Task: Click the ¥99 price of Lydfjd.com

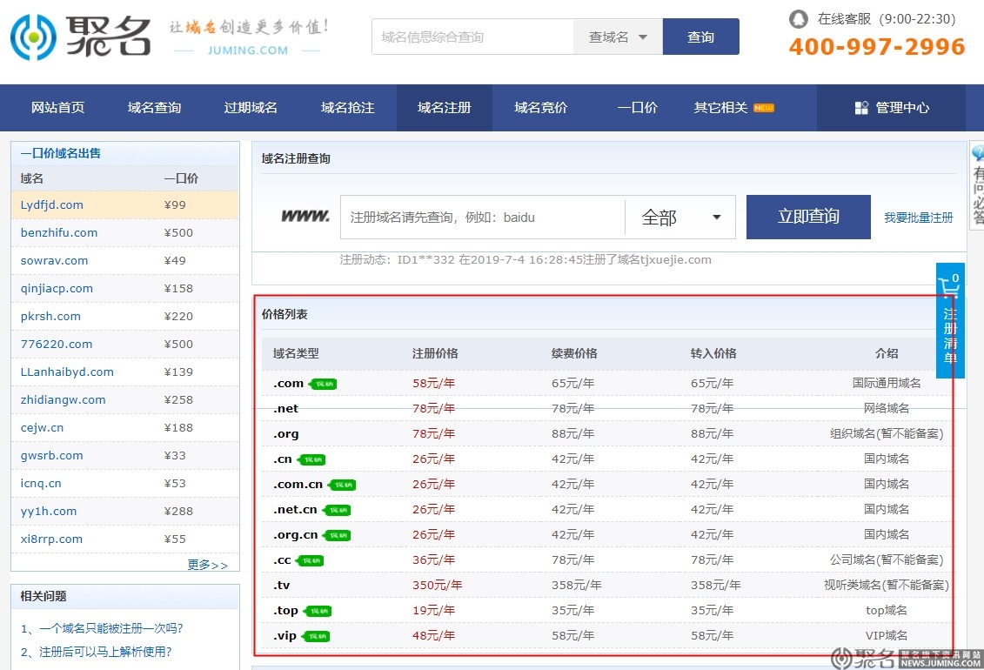Action: (x=175, y=205)
